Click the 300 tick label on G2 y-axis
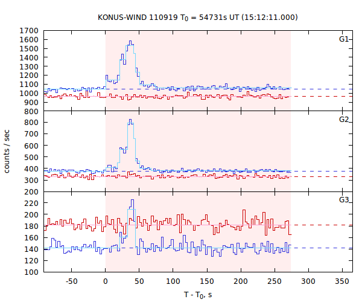Screen dimensions: 362x302 coord(31,181)
